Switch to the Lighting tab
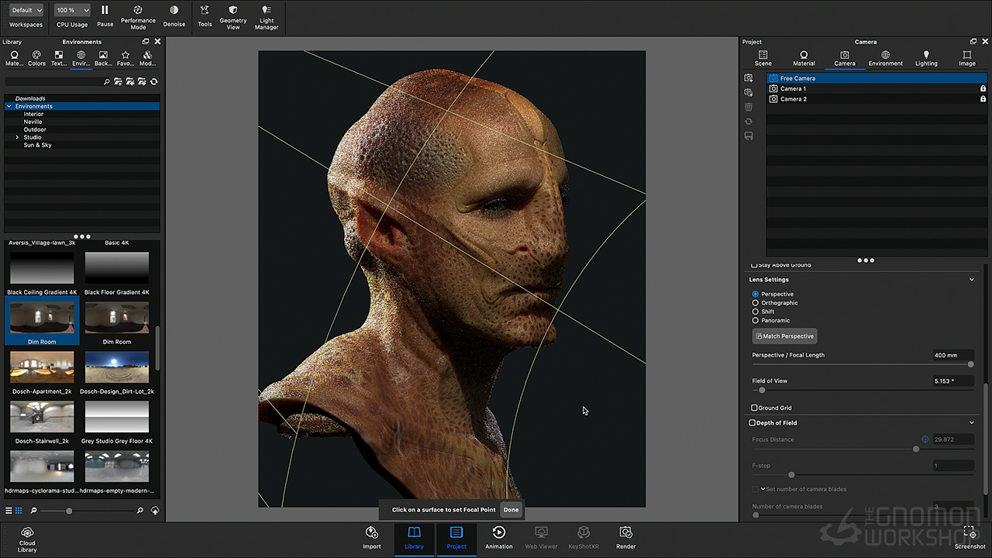Image resolution: width=992 pixels, height=558 pixels. click(x=926, y=58)
